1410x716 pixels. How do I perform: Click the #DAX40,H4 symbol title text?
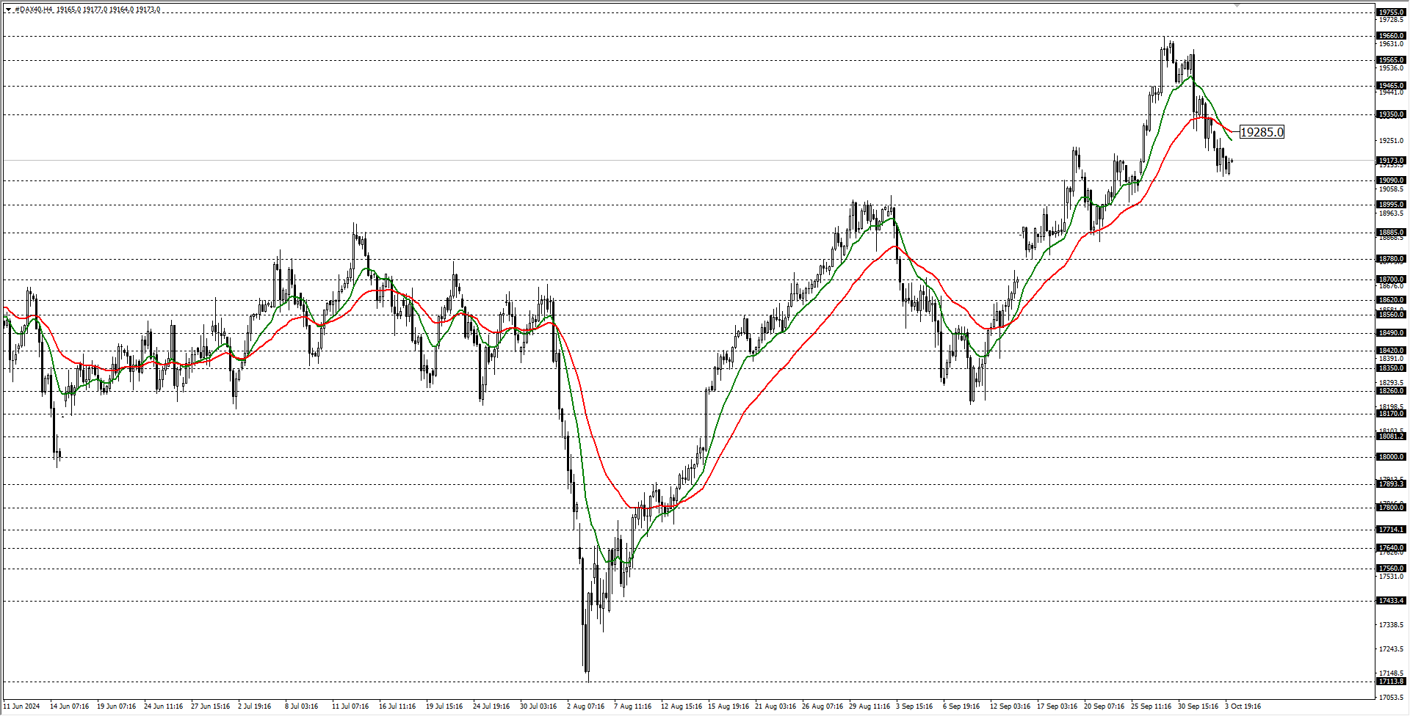click(34, 10)
